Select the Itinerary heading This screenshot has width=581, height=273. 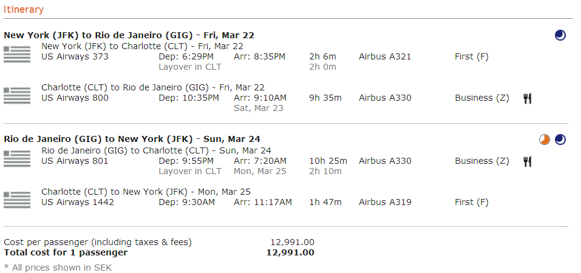tap(24, 10)
